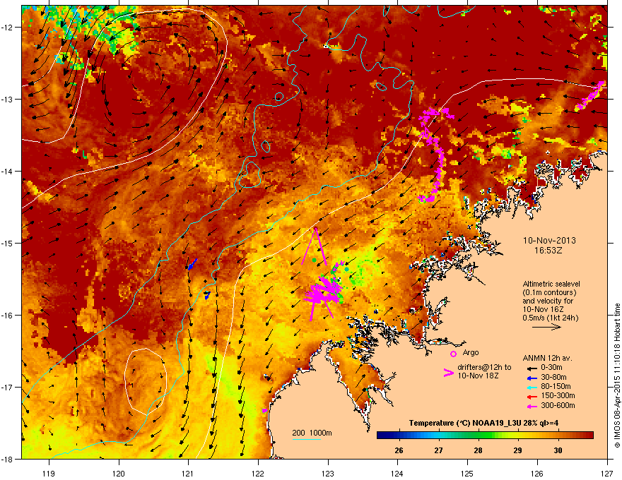The height and width of the screenshot is (480, 622).
Task: Click the '0.5m/s (1kt 24h)' label
Action: click(x=551, y=318)
